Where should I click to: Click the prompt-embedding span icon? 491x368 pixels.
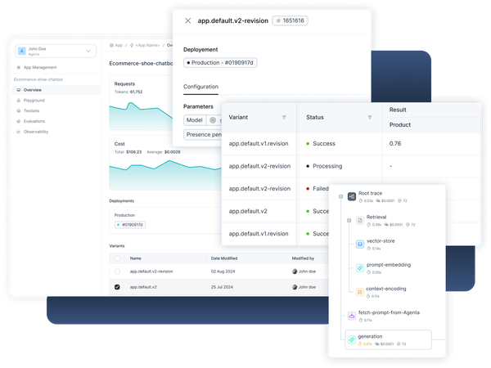pyautogui.click(x=359, y=267)
